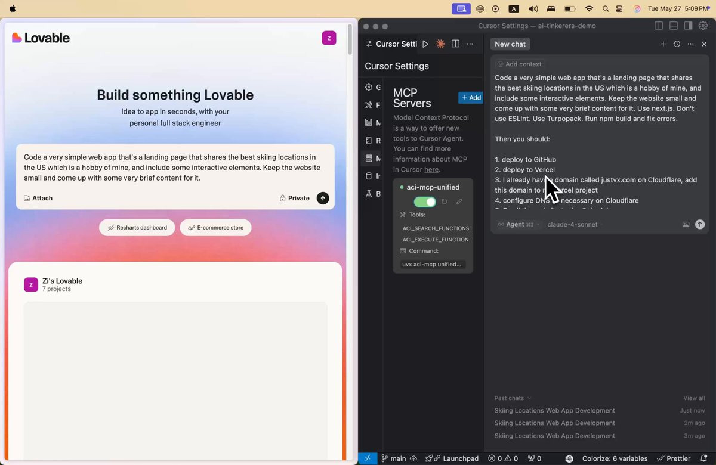Edit the aci-mcp-unified server

click(459, 202)
